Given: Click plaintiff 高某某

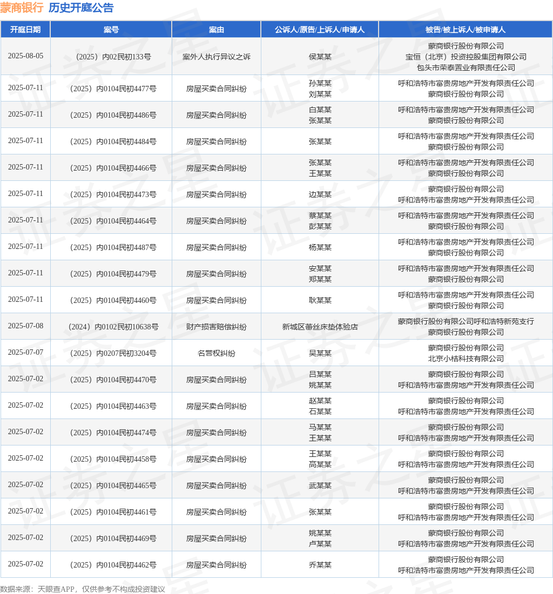Looking at the screenshot, I should pyautogui.click(x=320, y=465).
